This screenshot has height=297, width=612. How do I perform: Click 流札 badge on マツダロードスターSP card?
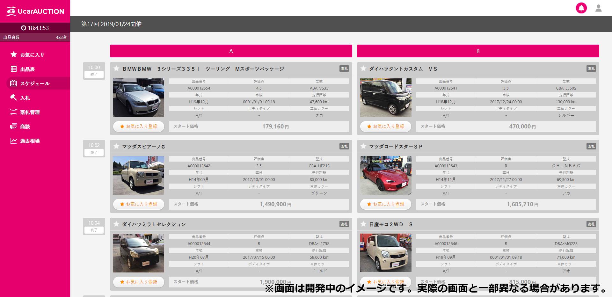[x=591, y=146]
